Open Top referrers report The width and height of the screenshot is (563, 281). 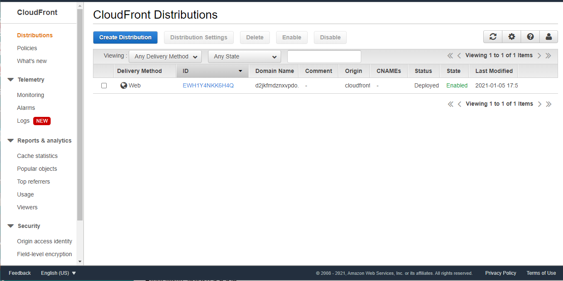33,182
